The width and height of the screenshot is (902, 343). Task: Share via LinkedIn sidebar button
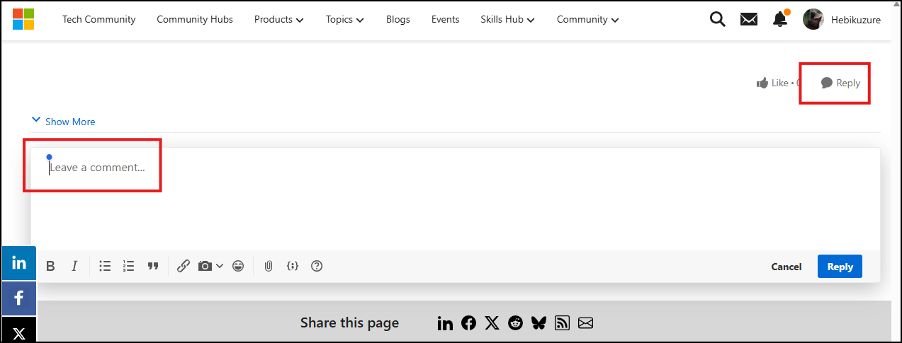pos(19,263)
